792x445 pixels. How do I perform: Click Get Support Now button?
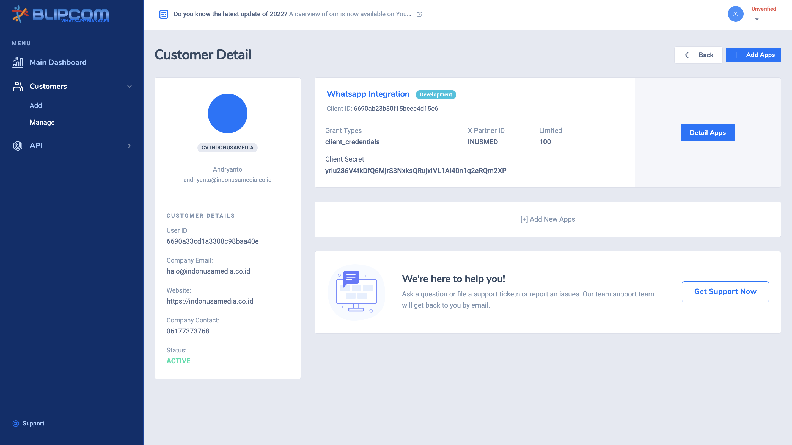point(725,292)
